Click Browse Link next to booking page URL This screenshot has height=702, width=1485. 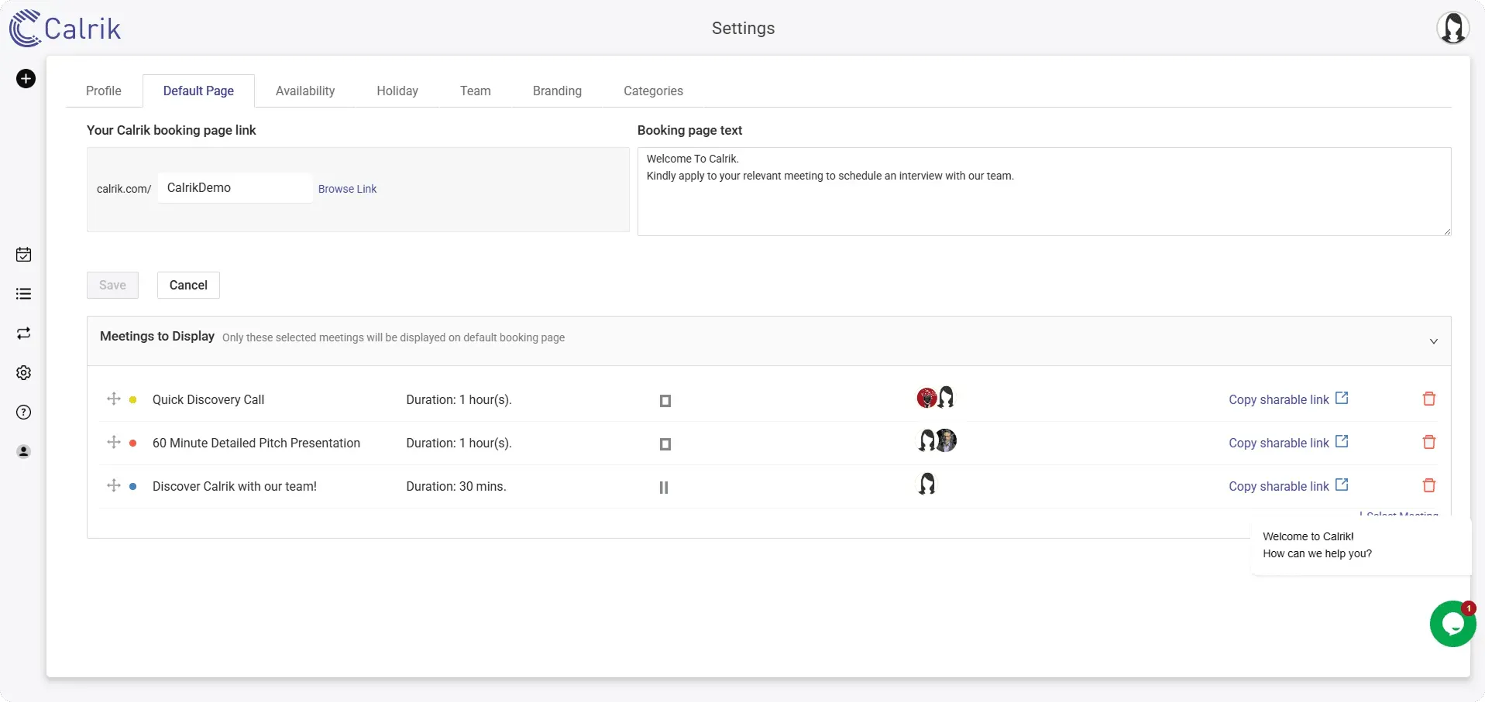tap(346, 188)
